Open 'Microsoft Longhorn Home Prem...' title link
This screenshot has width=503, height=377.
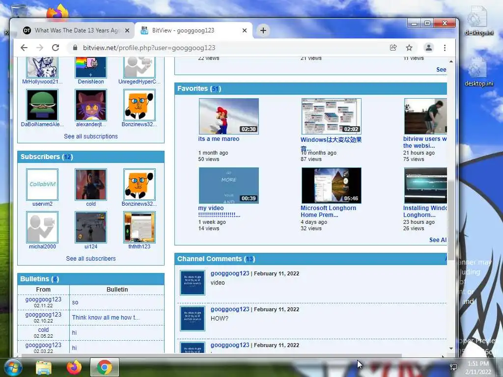click(x=328, y=211)
